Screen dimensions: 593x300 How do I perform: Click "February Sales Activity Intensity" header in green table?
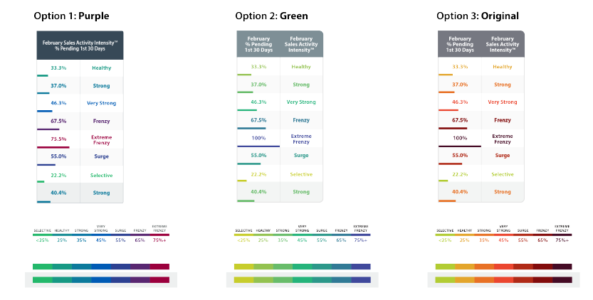pos(301,44)
